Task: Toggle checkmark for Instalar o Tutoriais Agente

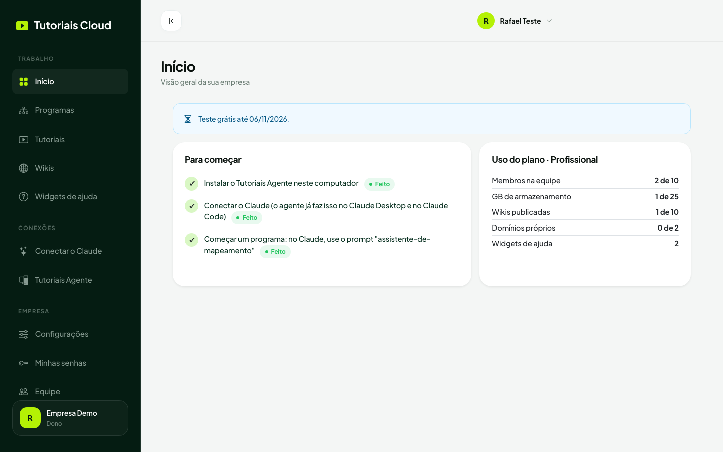Action: [192, 184]
